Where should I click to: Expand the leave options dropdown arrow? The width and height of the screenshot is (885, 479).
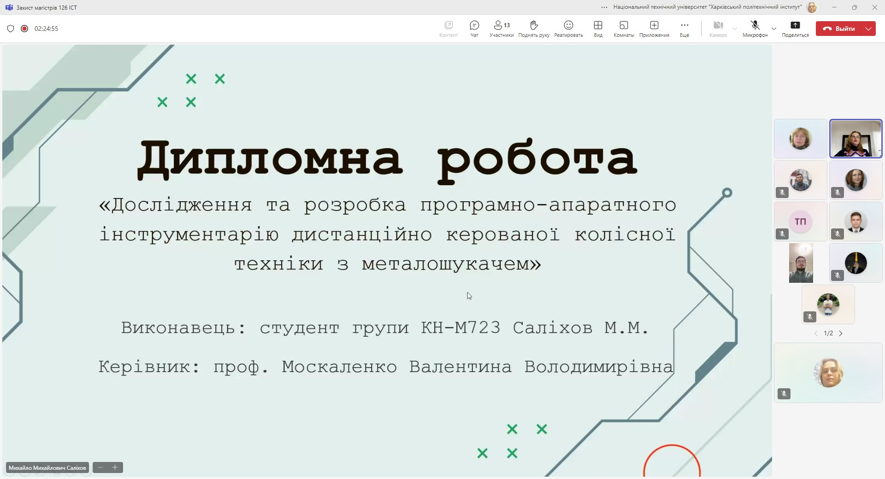868,29
